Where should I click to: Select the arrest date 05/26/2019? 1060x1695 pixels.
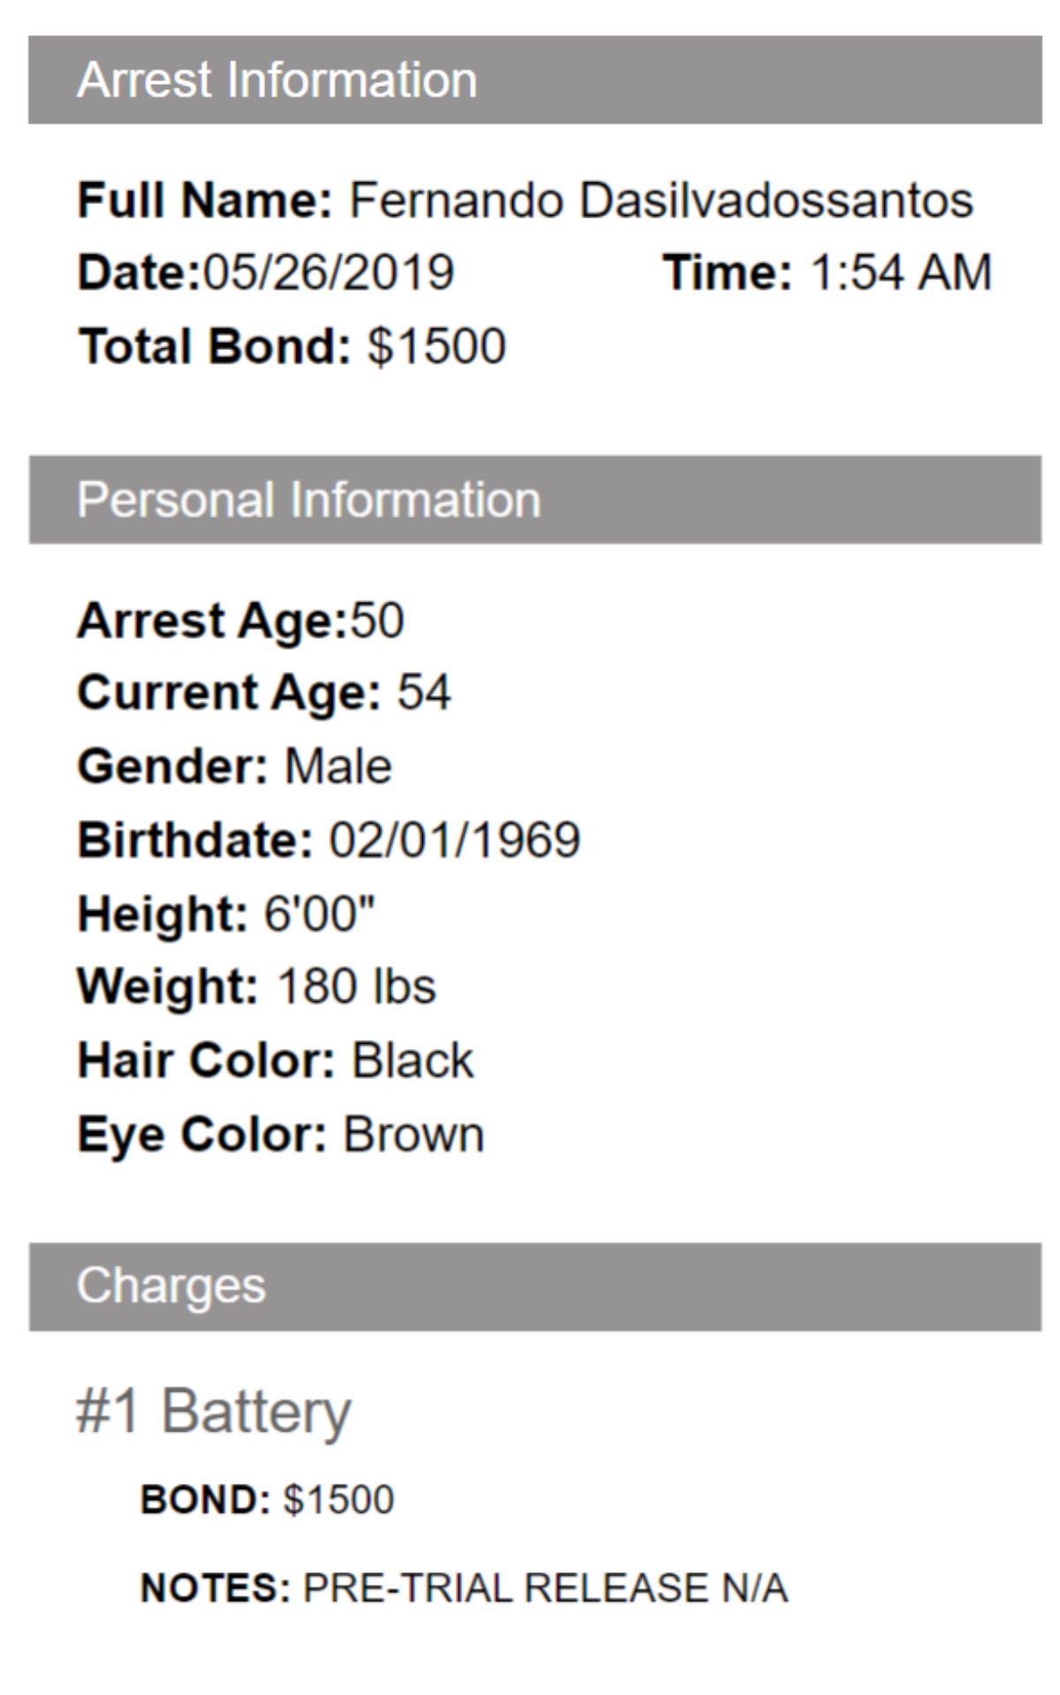click(x=329, y=272)
